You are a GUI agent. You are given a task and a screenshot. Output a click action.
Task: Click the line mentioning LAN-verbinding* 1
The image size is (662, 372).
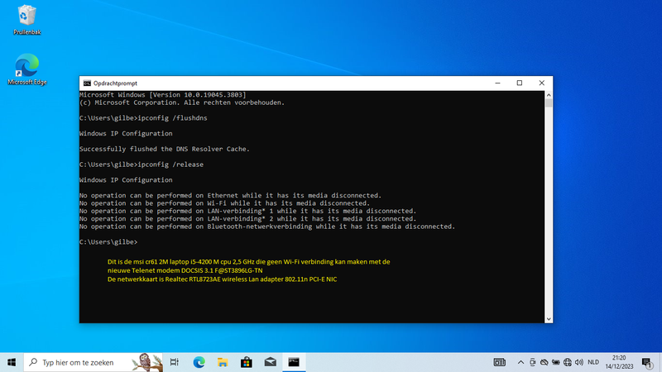coord(247,211)
